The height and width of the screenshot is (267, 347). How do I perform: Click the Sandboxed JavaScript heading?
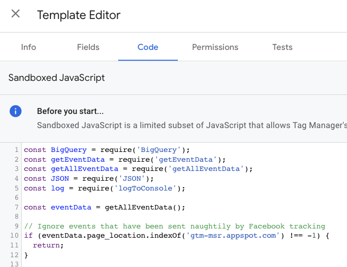coord(56,78)
